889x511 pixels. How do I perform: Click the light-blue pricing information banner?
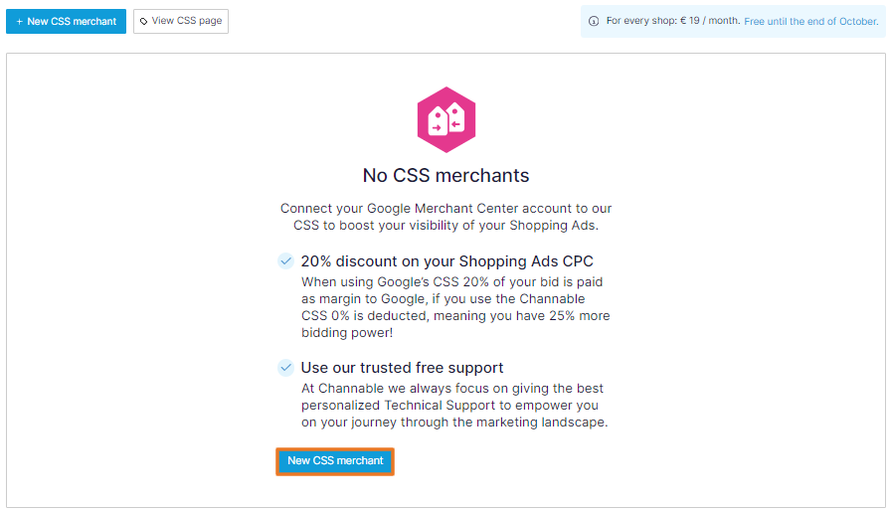(x=733, y=22)
